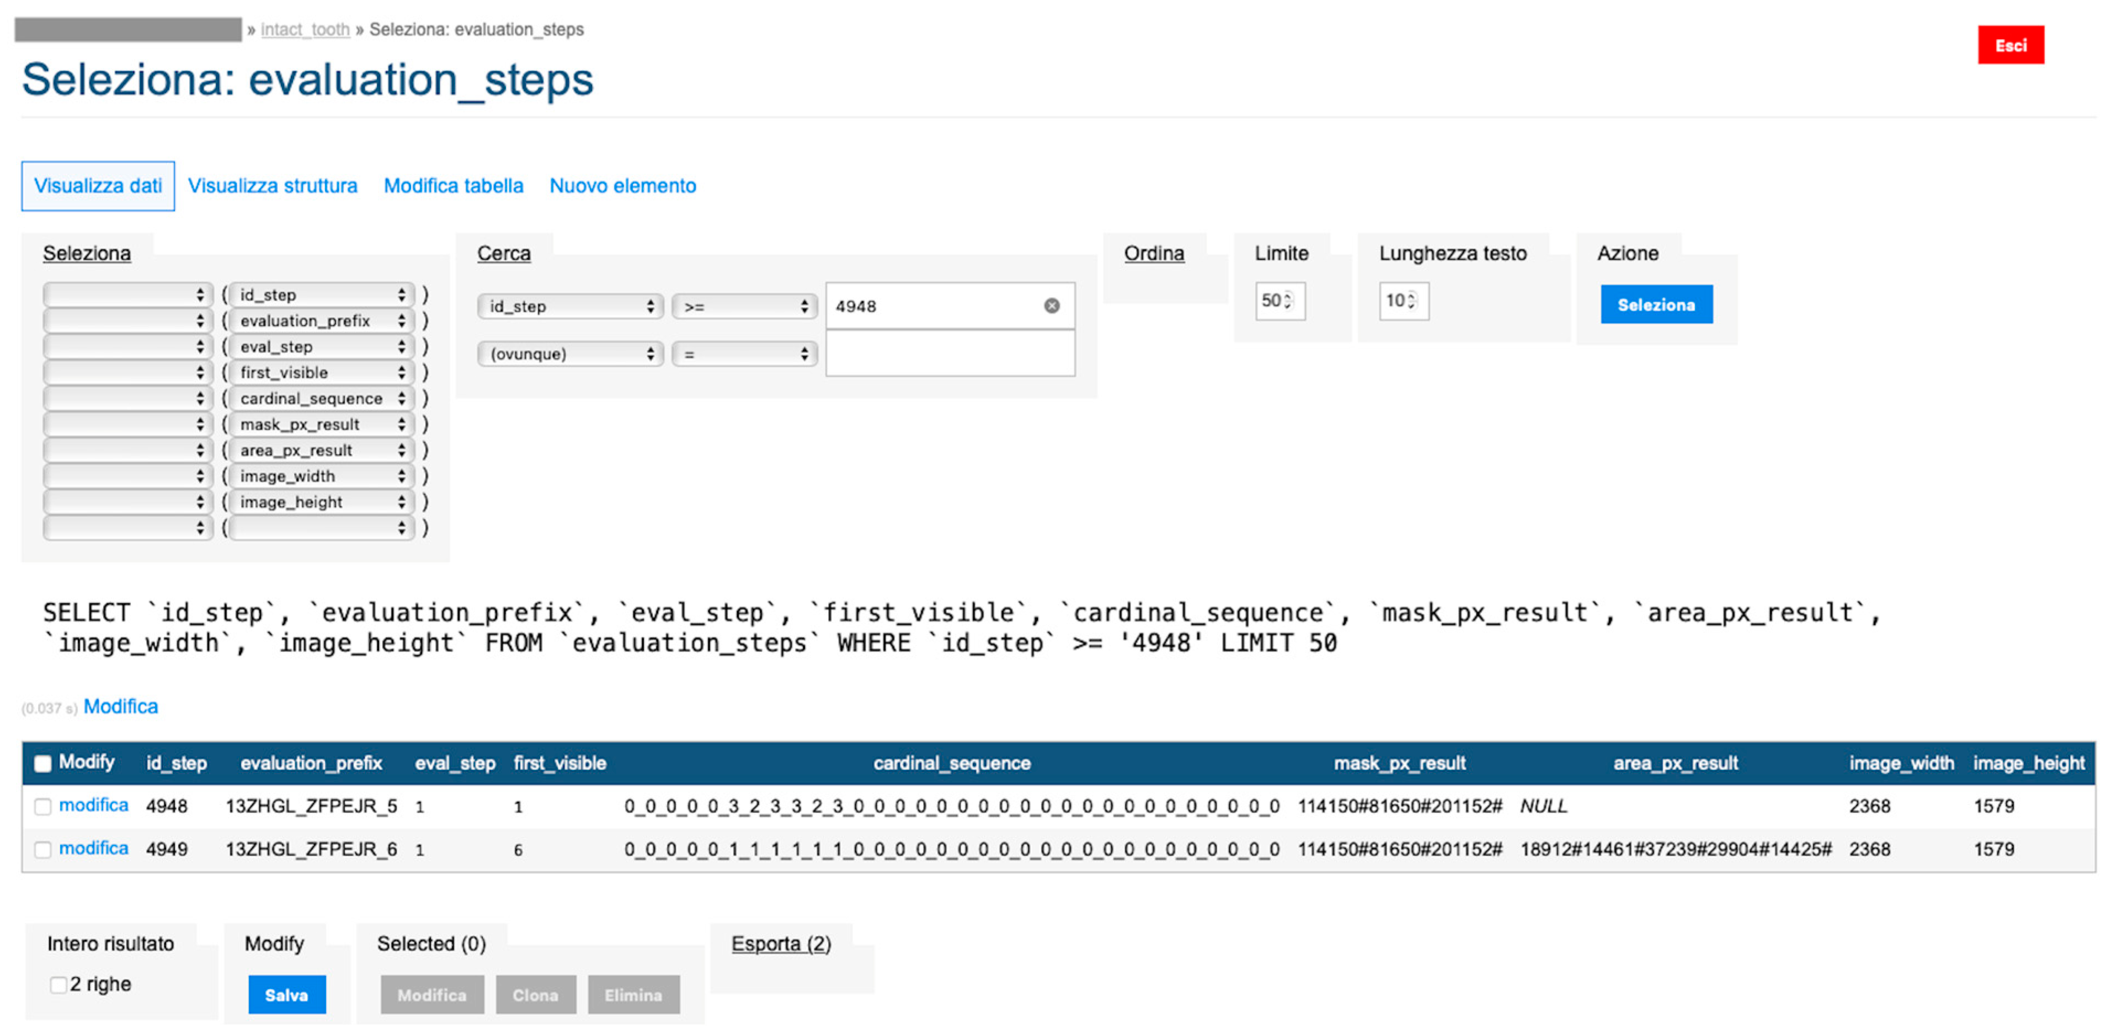The width and height of the screenshot is (2111, 1029).
Task: Click the Lunghezza testo stepper arrows
Action: coord(1411,301)
